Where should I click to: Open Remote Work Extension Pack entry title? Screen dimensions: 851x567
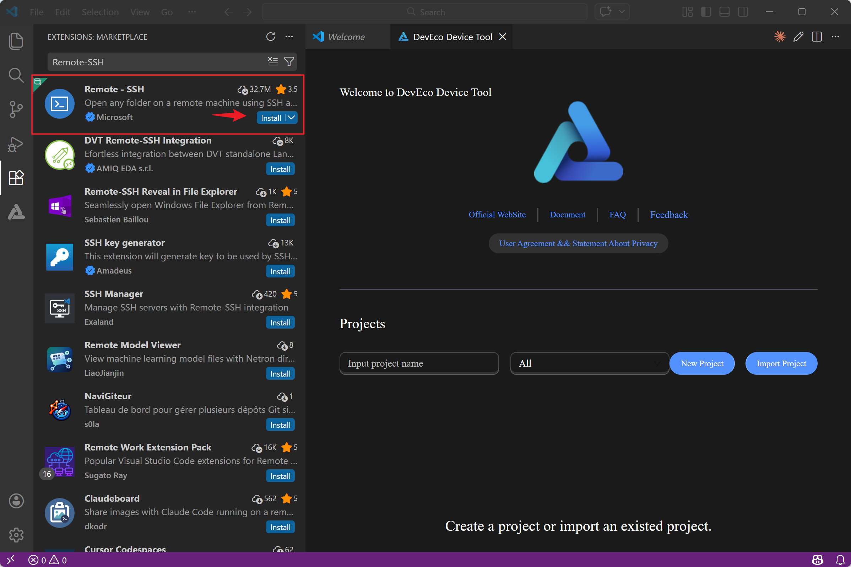(147, 447)
